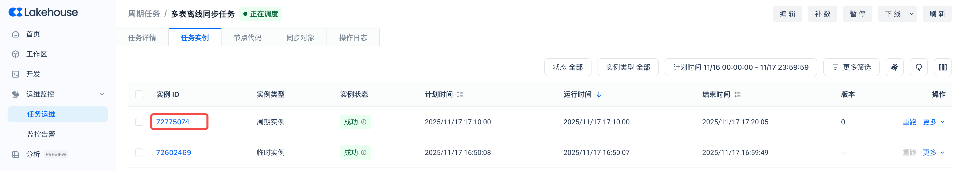
Task: Click the 补数 button
Action: [x=822, y=14]
